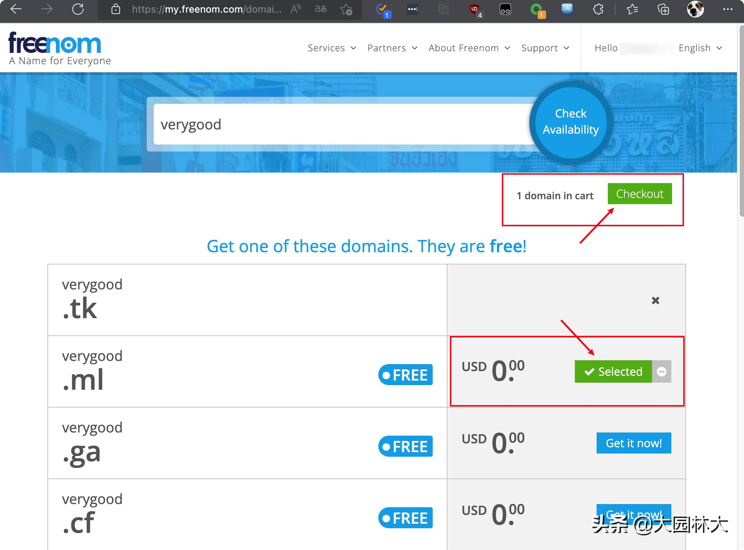The height and width of the screenshot is (550, 744).
Task: Open the uBlock Origin extension icon
Action: point(475,9)
